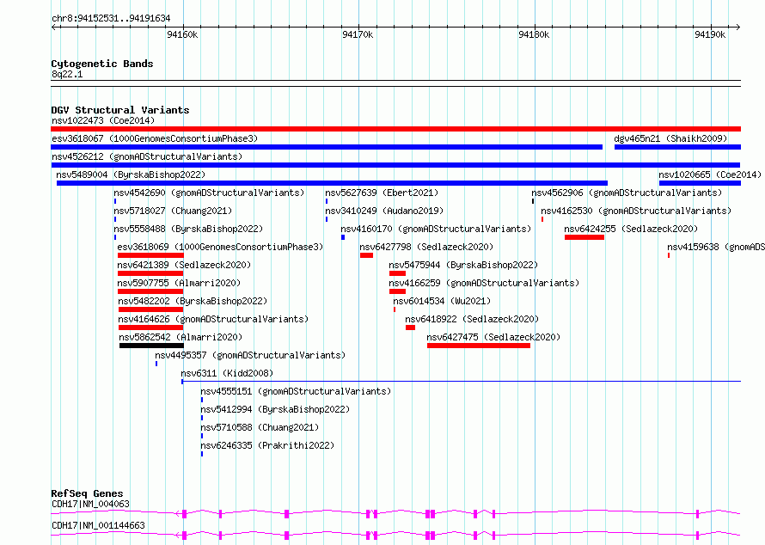Open nsv6427798 (Sedlazeck2020) label
This screenshot has width=765, height=545.
pos(426,247)
